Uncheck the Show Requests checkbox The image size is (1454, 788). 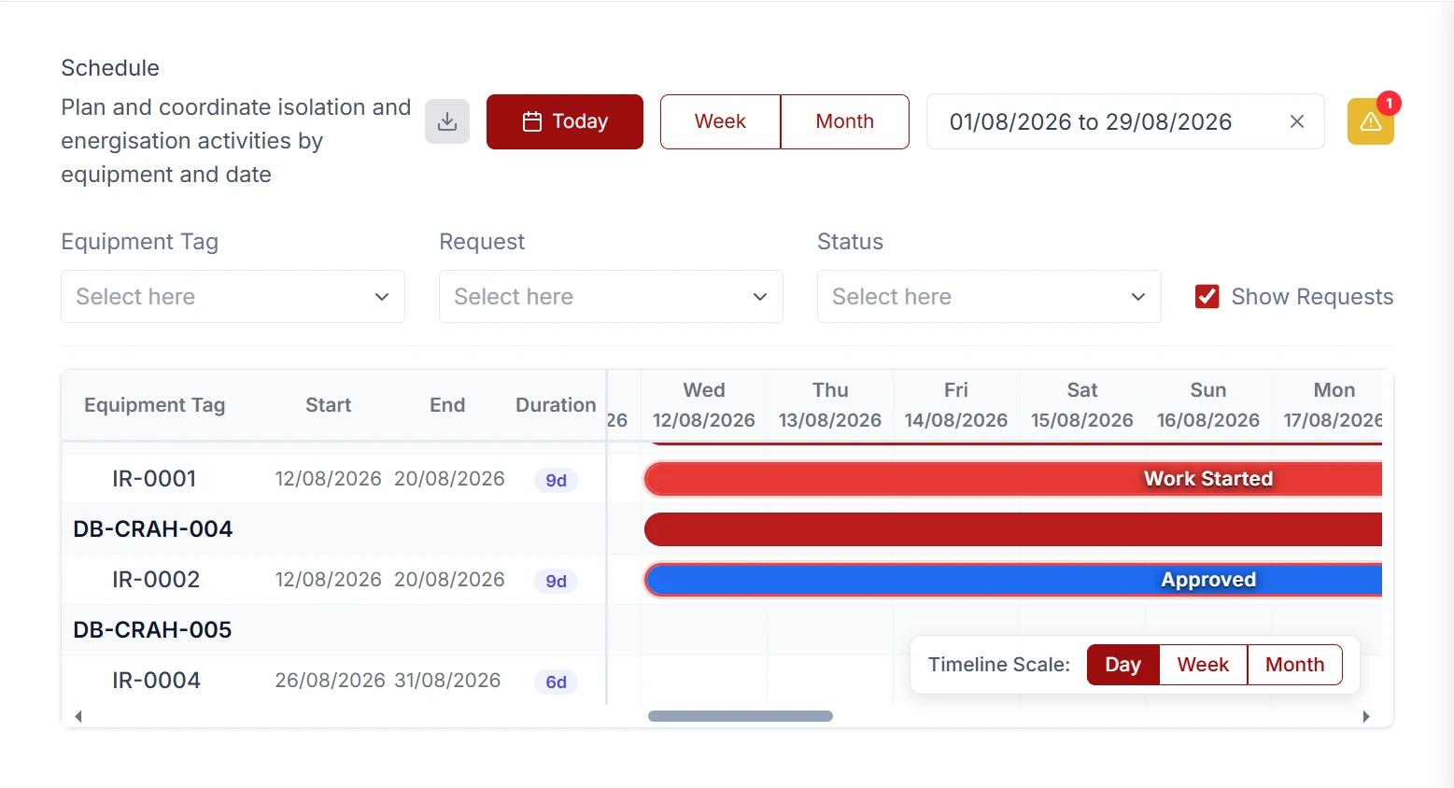1207,297
